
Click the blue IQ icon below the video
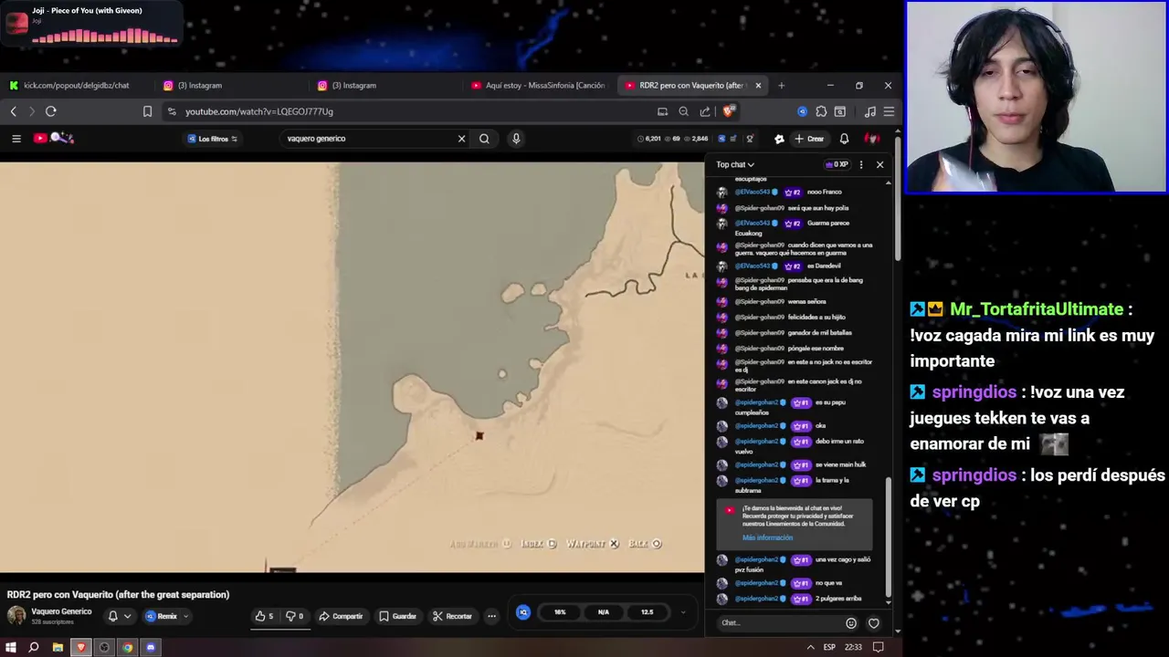(522, 612)
